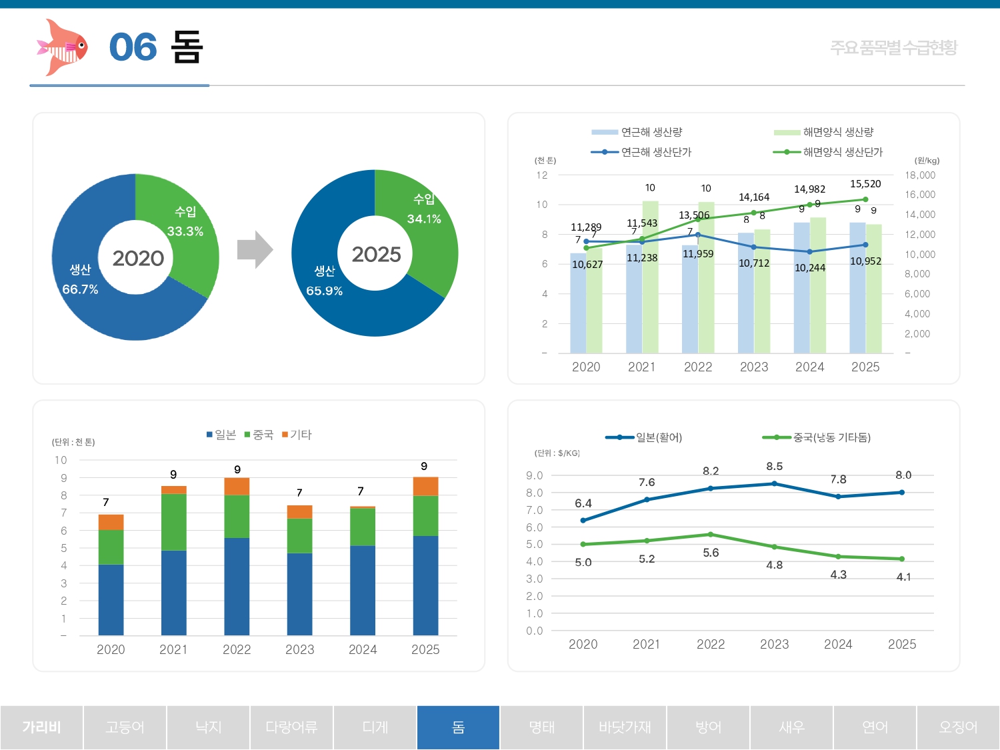Select the 66.7% production share label
The width and height of the screenshot is (1000, 750).
[x=80, y=289]
